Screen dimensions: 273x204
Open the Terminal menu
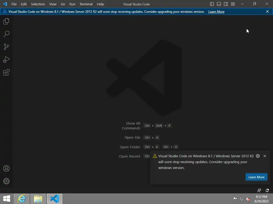coord(86,4)
